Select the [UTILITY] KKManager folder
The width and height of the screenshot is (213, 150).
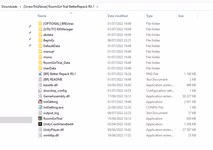(58, 29)
